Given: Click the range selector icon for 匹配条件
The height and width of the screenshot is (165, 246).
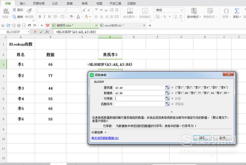Looking at the screenshot, I should pyautogui.click(x=167, y=104).
